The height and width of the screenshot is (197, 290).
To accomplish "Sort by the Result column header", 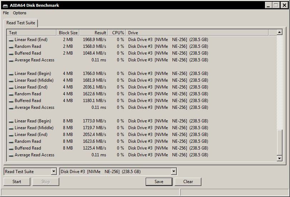I will (93, 33).
